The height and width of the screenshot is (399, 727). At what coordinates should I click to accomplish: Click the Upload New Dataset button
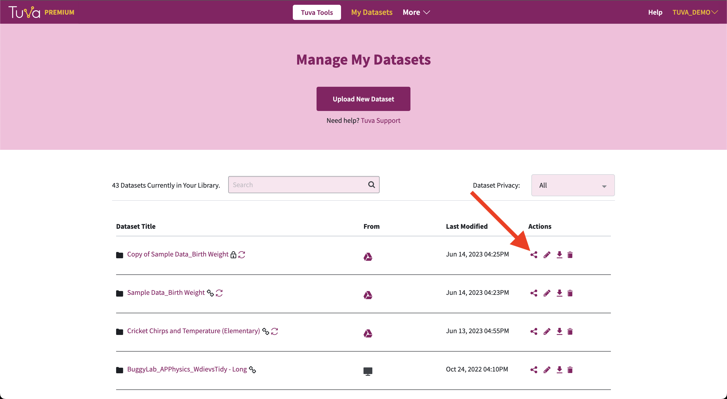(x=363, y=99)
